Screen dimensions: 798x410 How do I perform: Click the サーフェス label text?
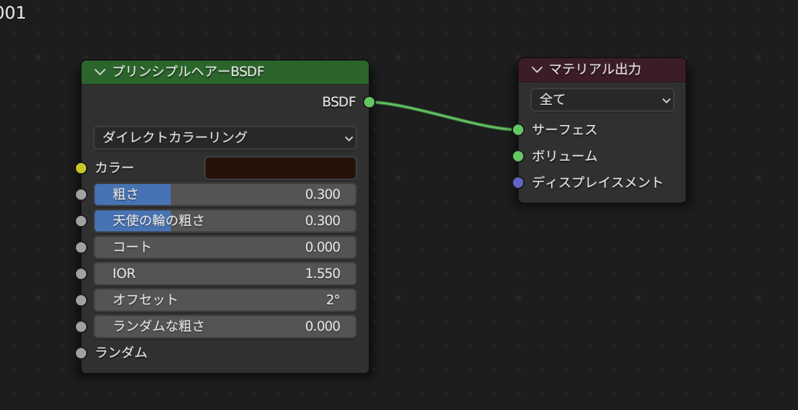564,130
